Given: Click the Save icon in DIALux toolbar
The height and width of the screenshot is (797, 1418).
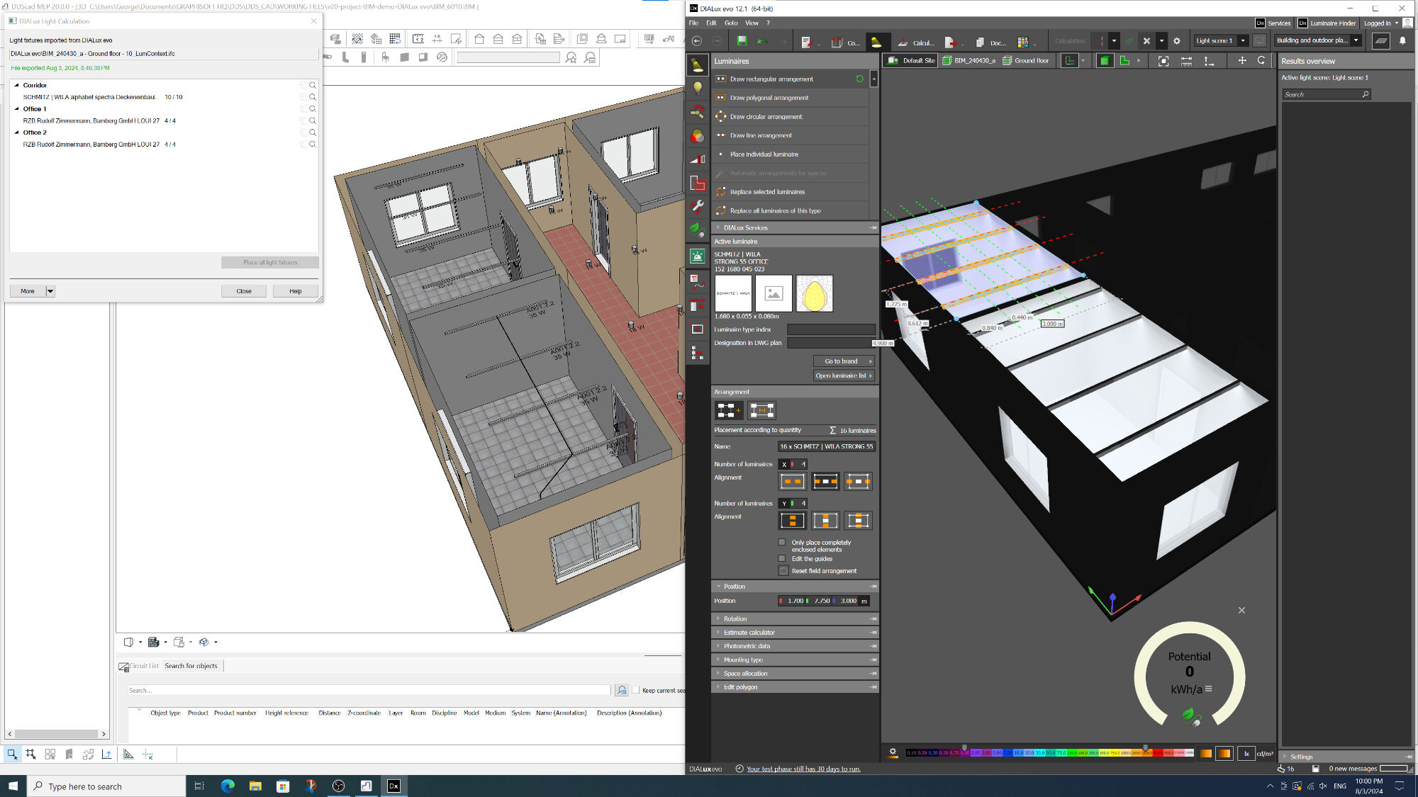Looking at the screenshot, I should (x=742, y=41).
